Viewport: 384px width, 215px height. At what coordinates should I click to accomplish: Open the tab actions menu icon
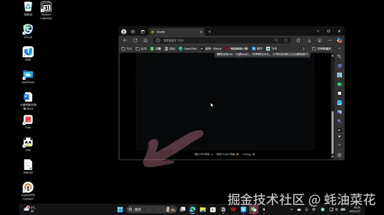(x=143, y=32)
